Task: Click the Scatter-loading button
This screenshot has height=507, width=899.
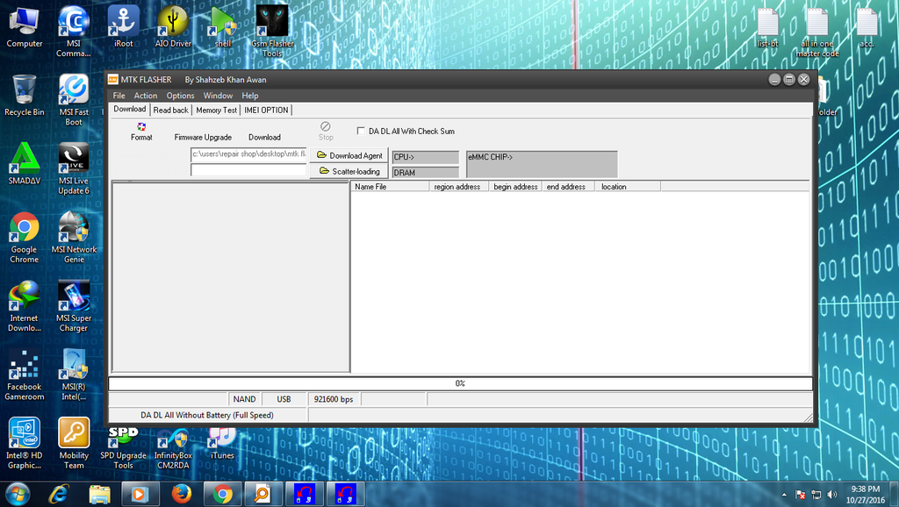Action: coord(349,171)
